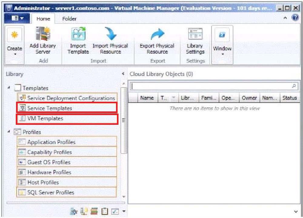Open Library Settings
The width and height of the screenshot is (303, 218).
pyautogui.click(x=195, y=41)
